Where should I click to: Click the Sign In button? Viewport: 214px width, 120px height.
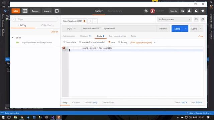coord(174,11)
